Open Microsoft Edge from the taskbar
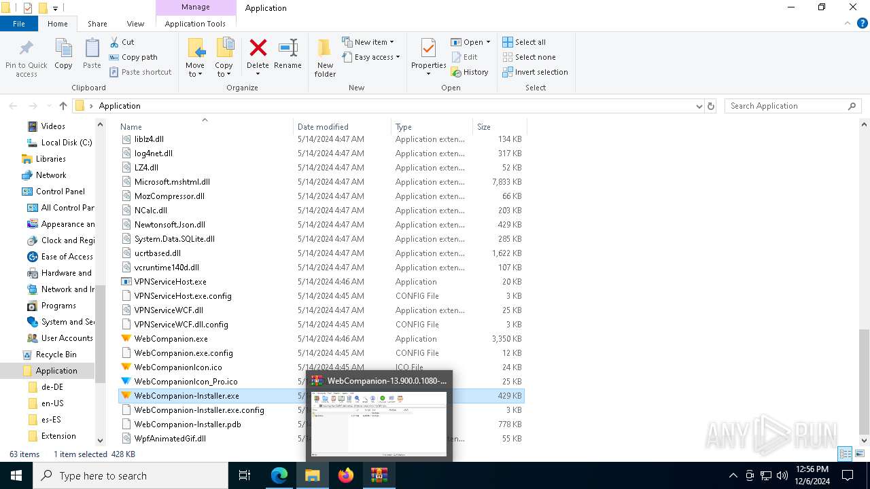 click(279, 475)
